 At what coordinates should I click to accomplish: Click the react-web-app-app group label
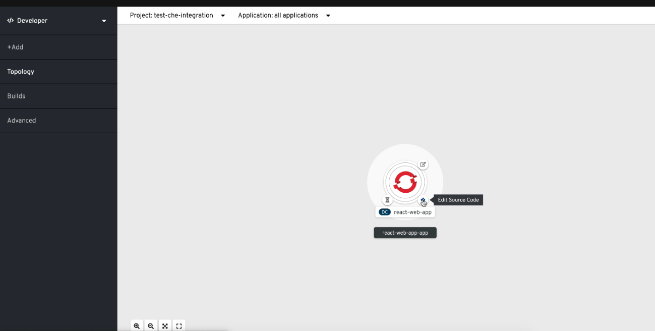coord(405,233)
